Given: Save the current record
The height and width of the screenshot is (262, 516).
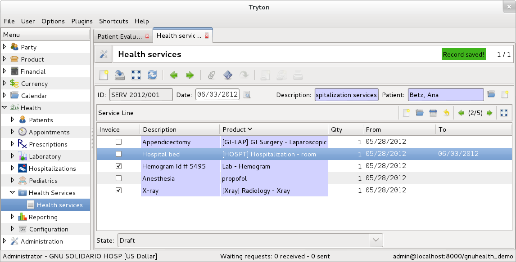Looking at the screenshot, I should pos(119,75).
